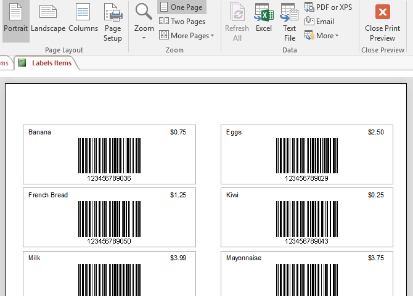This screenshot has width=413, height=296.
Task: Send report via Email
Action: (x=319, y=22)
